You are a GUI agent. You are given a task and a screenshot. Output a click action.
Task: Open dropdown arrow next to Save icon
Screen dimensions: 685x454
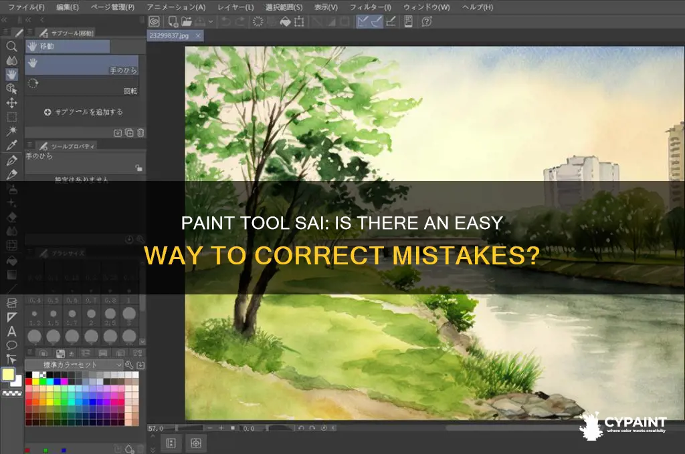click(211, 21)
